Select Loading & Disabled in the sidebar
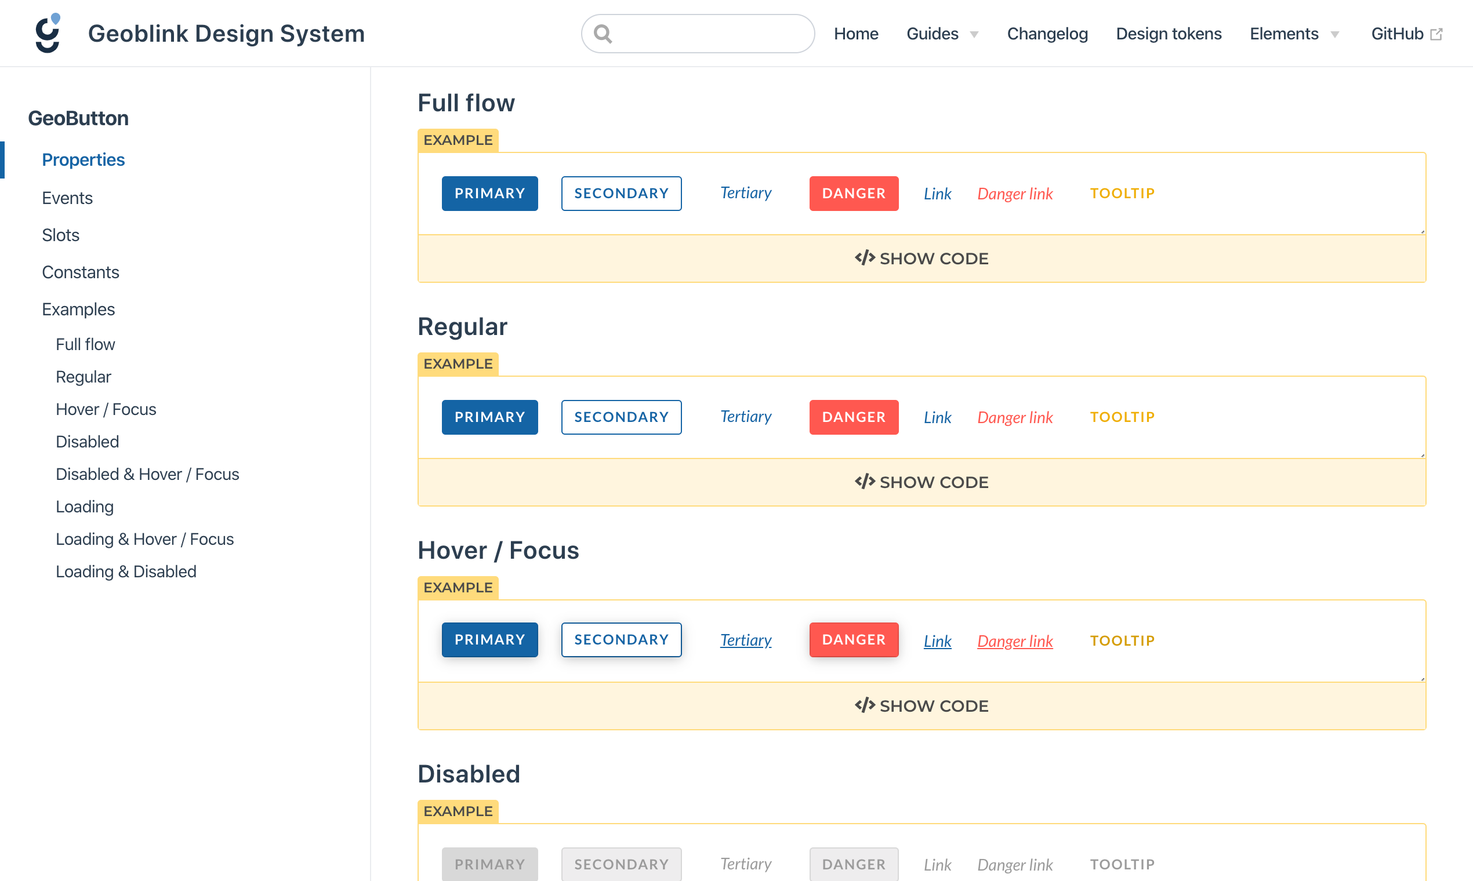The width and height of the screenshot is (1473, 881). pyautogui.click(x=126, y=571)
